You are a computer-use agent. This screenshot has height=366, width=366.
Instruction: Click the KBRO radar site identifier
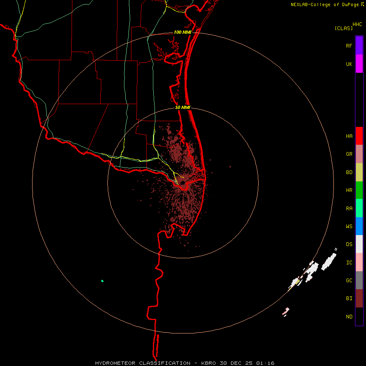coord(209,363)
